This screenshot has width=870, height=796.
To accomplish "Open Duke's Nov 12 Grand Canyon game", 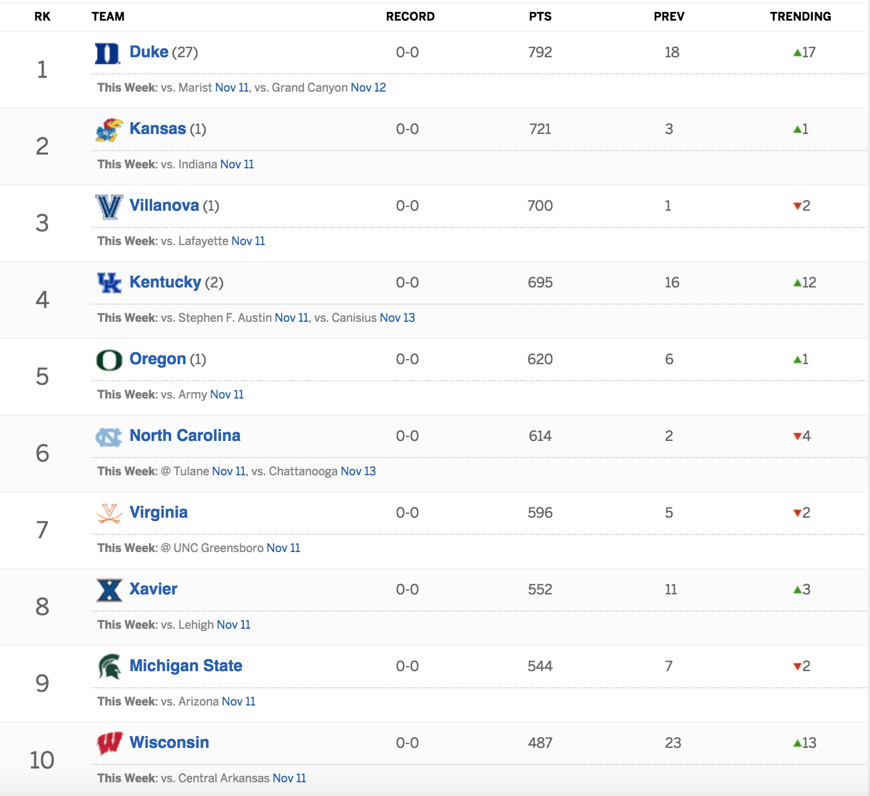I will [x=368, y=88].
